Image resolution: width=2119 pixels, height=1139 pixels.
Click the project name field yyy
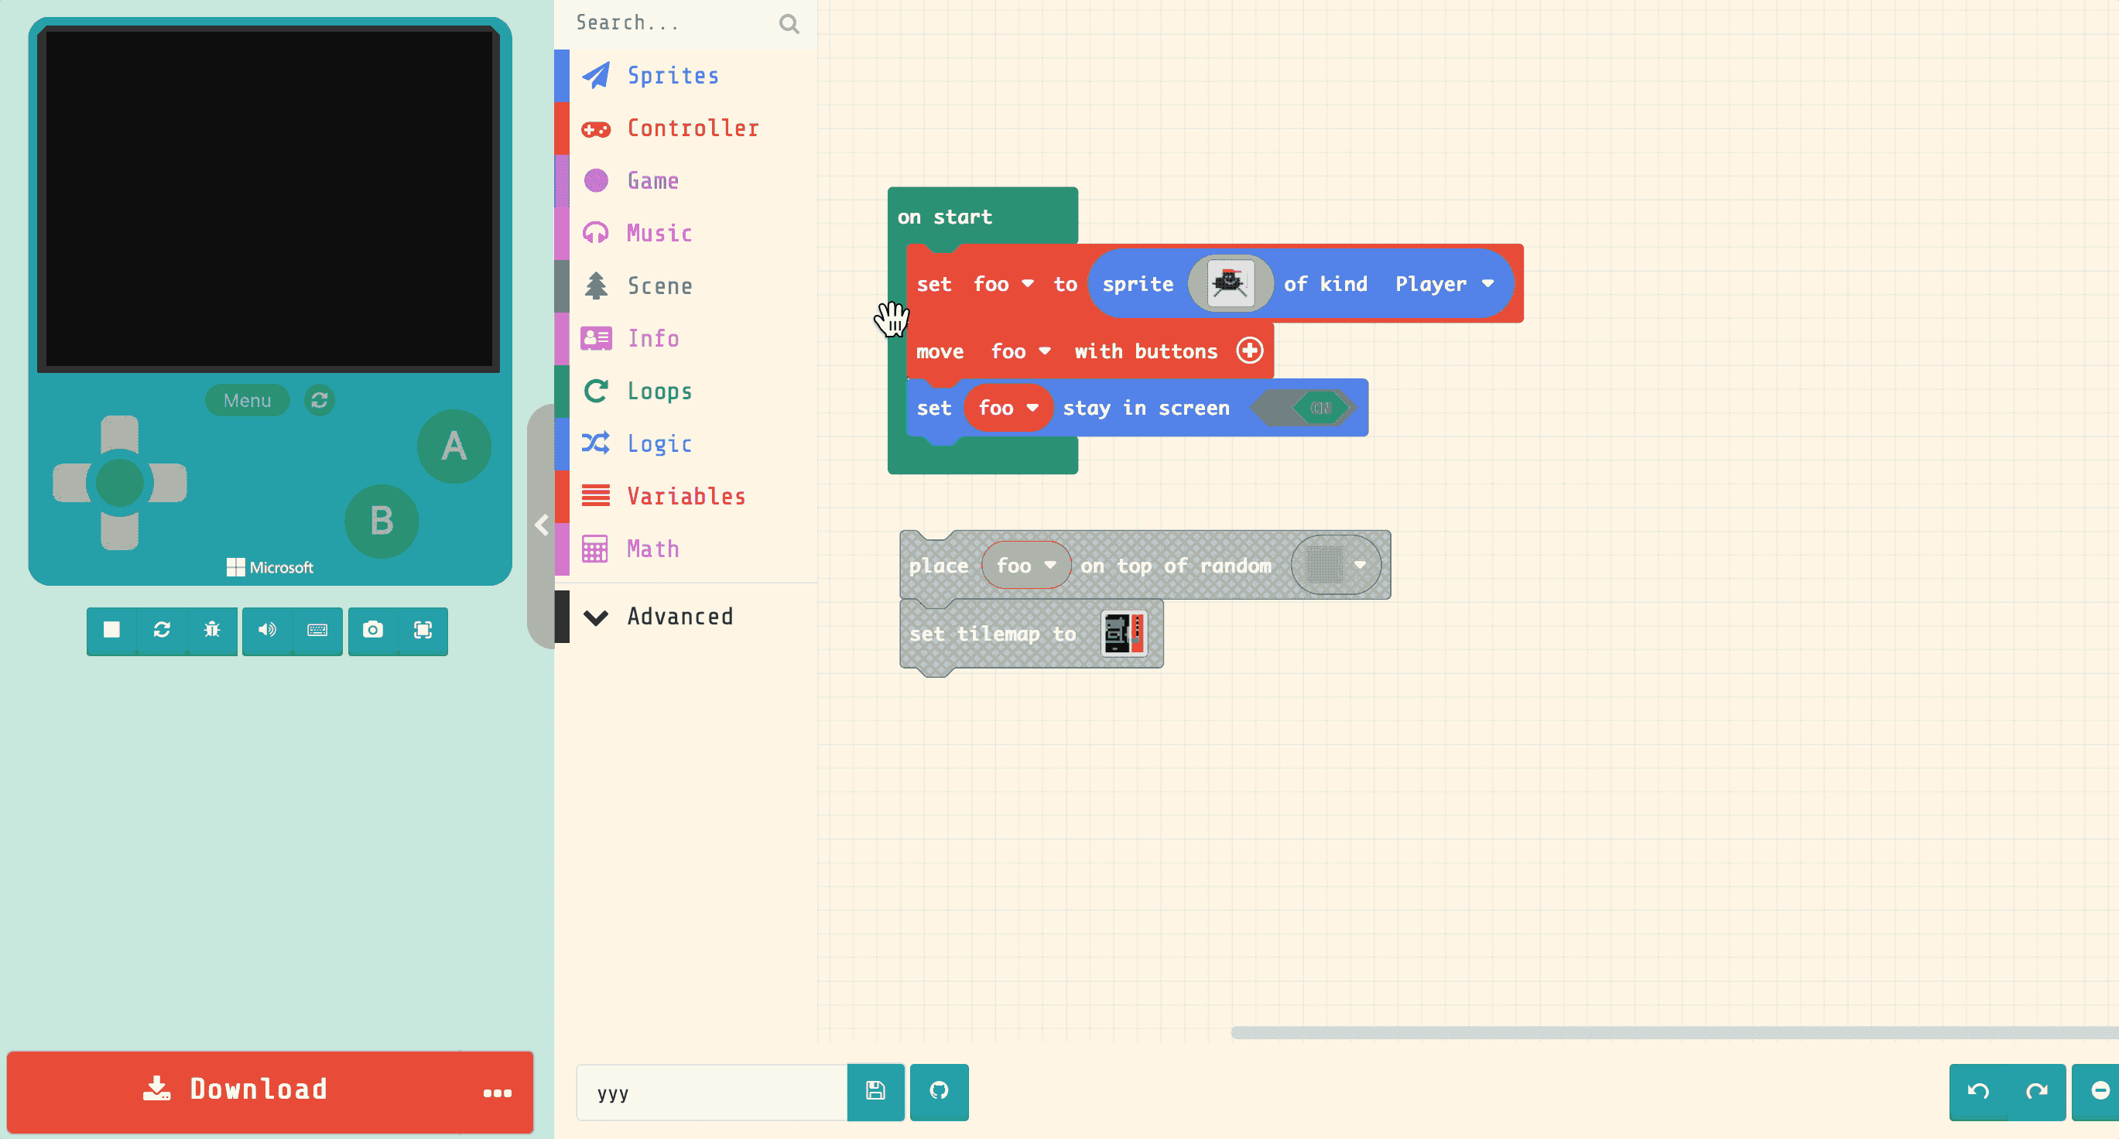coord(711,1093)
